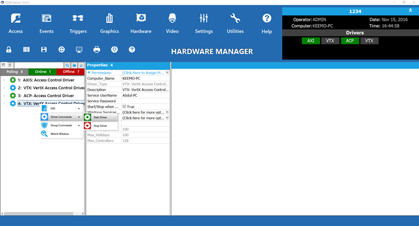Expand the 4: VTX driver node
The width and height of the screenshot is (419, 226).
pos(4,103)
